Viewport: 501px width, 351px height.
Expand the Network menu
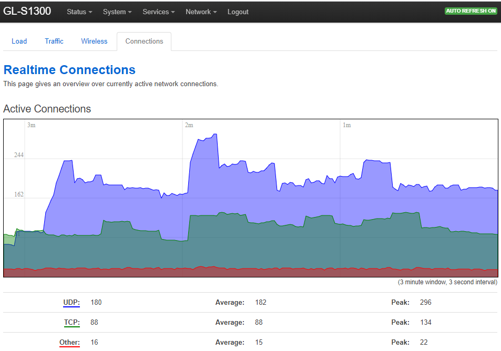coord(201,12)
